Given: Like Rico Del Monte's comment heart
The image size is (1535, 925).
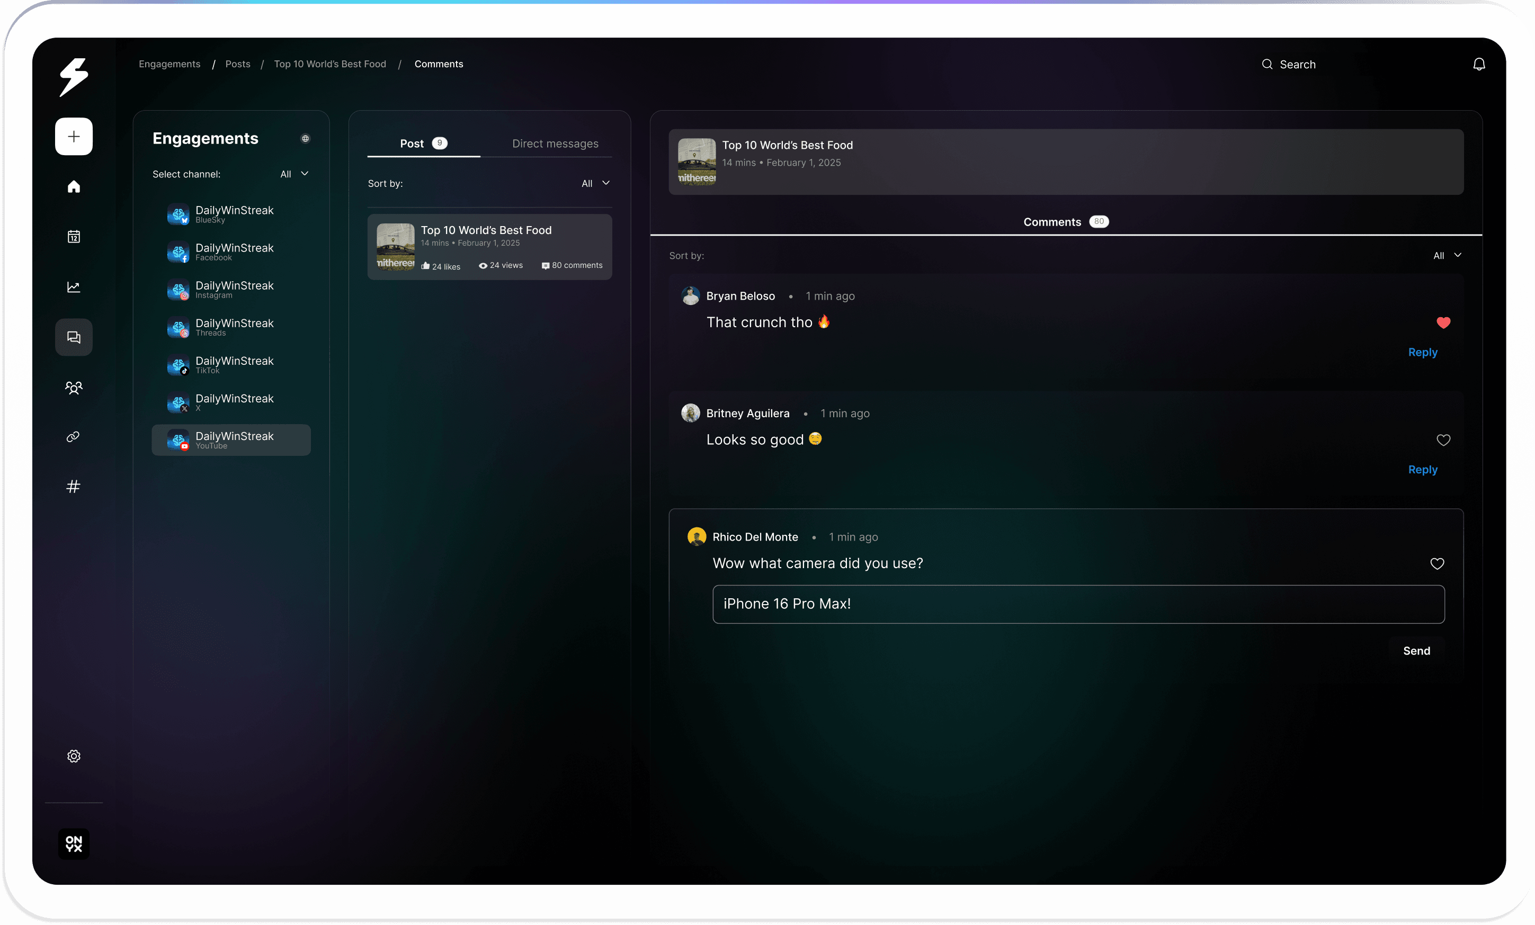Looking at the screenshot, I should 1436,564.
